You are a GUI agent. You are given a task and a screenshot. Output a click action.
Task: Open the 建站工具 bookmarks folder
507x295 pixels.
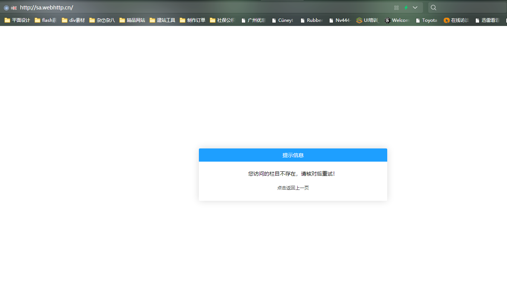click(162, 20)
